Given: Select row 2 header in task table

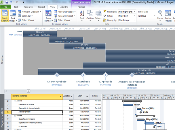Looking at the screenshot, I should coord(8,101).
